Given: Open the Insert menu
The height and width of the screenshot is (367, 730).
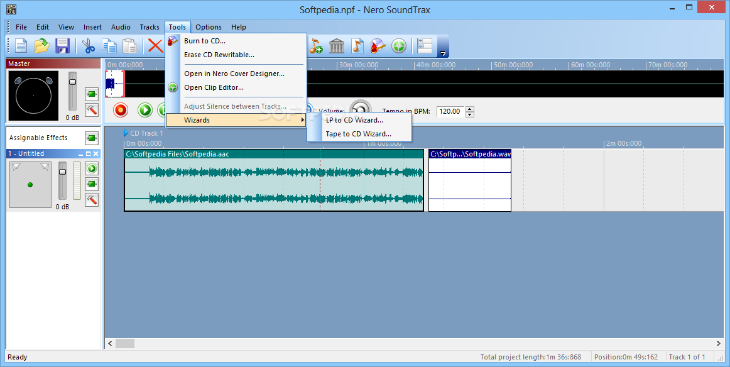Looking at the screenshot, I should (x=92, y=27).
